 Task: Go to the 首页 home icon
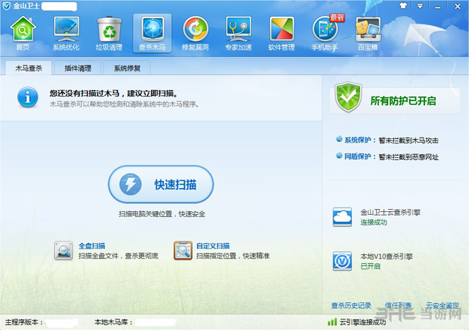tap(23, 32)
